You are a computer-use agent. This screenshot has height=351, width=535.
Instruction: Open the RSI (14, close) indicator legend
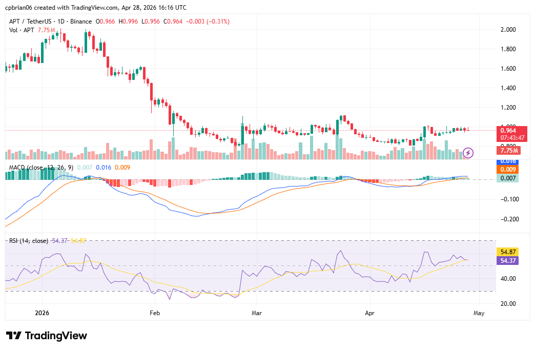tap(29, 241)
